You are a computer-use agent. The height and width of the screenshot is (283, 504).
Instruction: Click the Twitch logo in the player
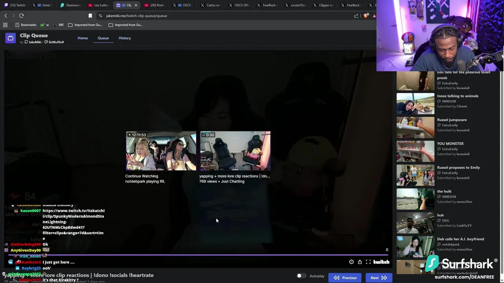coord(381,262)
